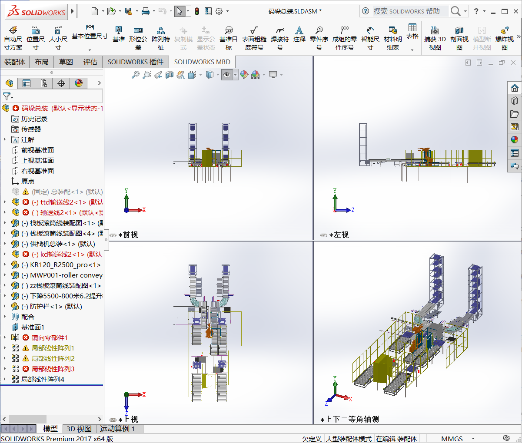The height and width of the screenshot is (443, 522).
Task: Click the Datum tool (基准)
Action: pyautogui.click(x=118, y=34)
